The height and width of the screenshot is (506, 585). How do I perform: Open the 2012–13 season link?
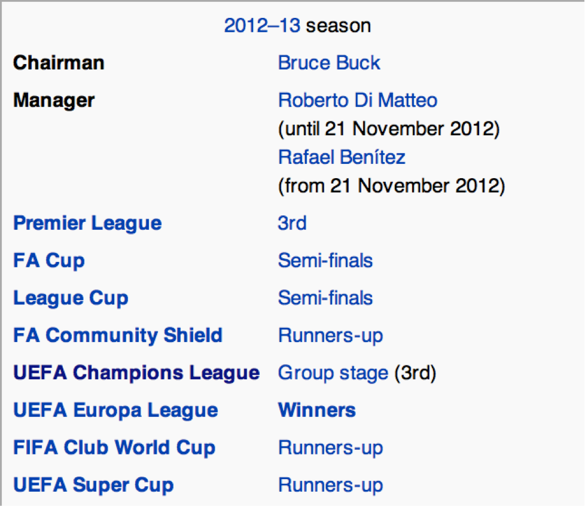click(x=262, y=26)
